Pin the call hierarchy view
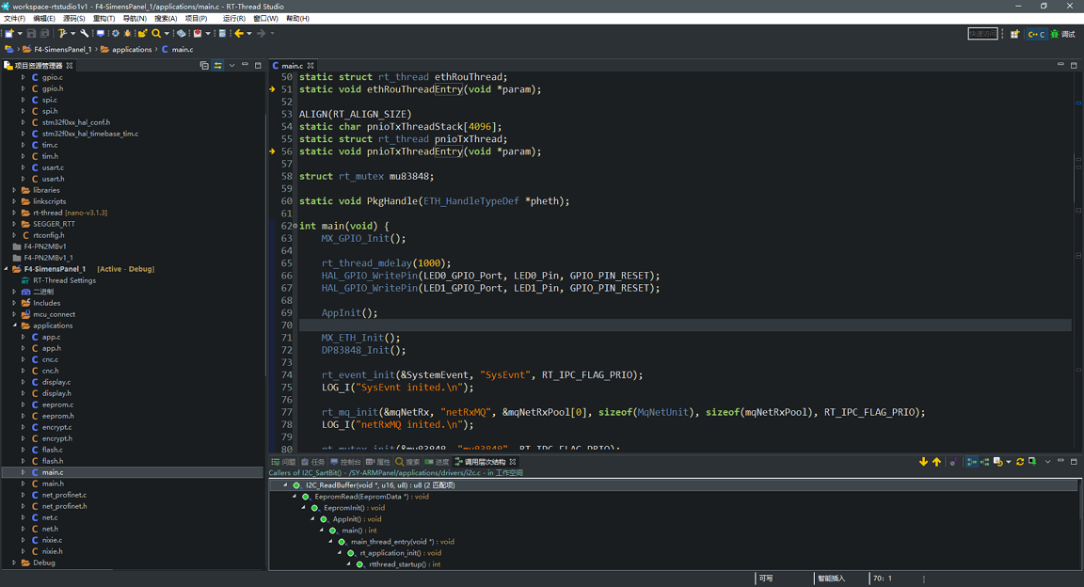Viewport: 1084px width, 587px height. tap(1033, 462)
